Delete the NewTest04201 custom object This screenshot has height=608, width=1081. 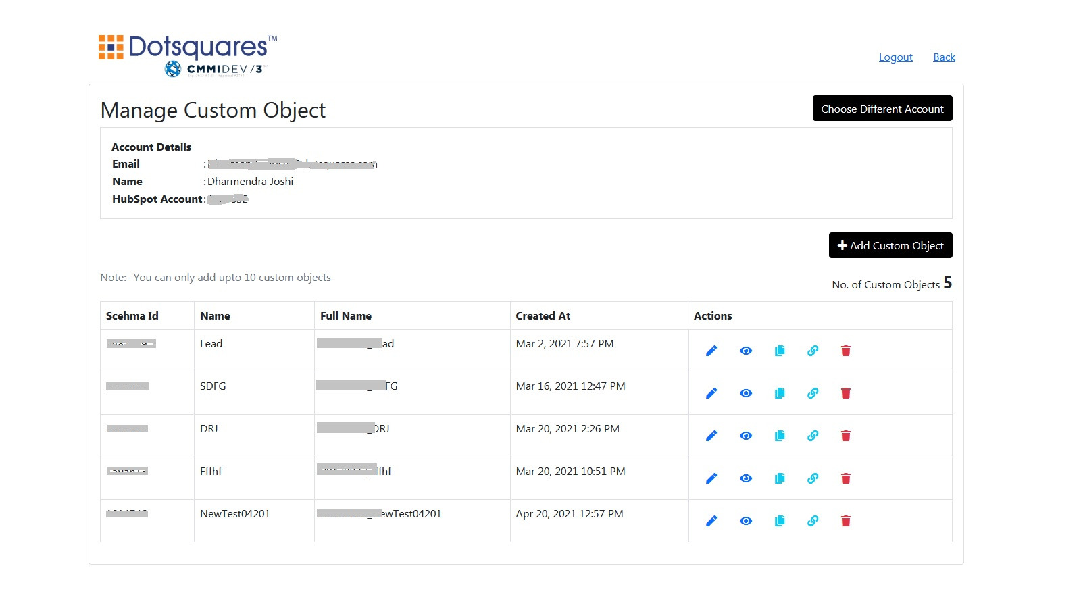pos(845,520)
